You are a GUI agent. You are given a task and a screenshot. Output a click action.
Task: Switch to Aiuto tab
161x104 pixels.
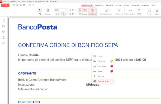point(154,5)
